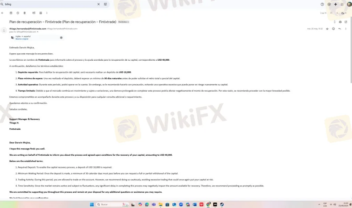Image resolution: width=352 pixels, height=208 pixels.
Task: Click the translate languages icon
Action: point(13,38)
